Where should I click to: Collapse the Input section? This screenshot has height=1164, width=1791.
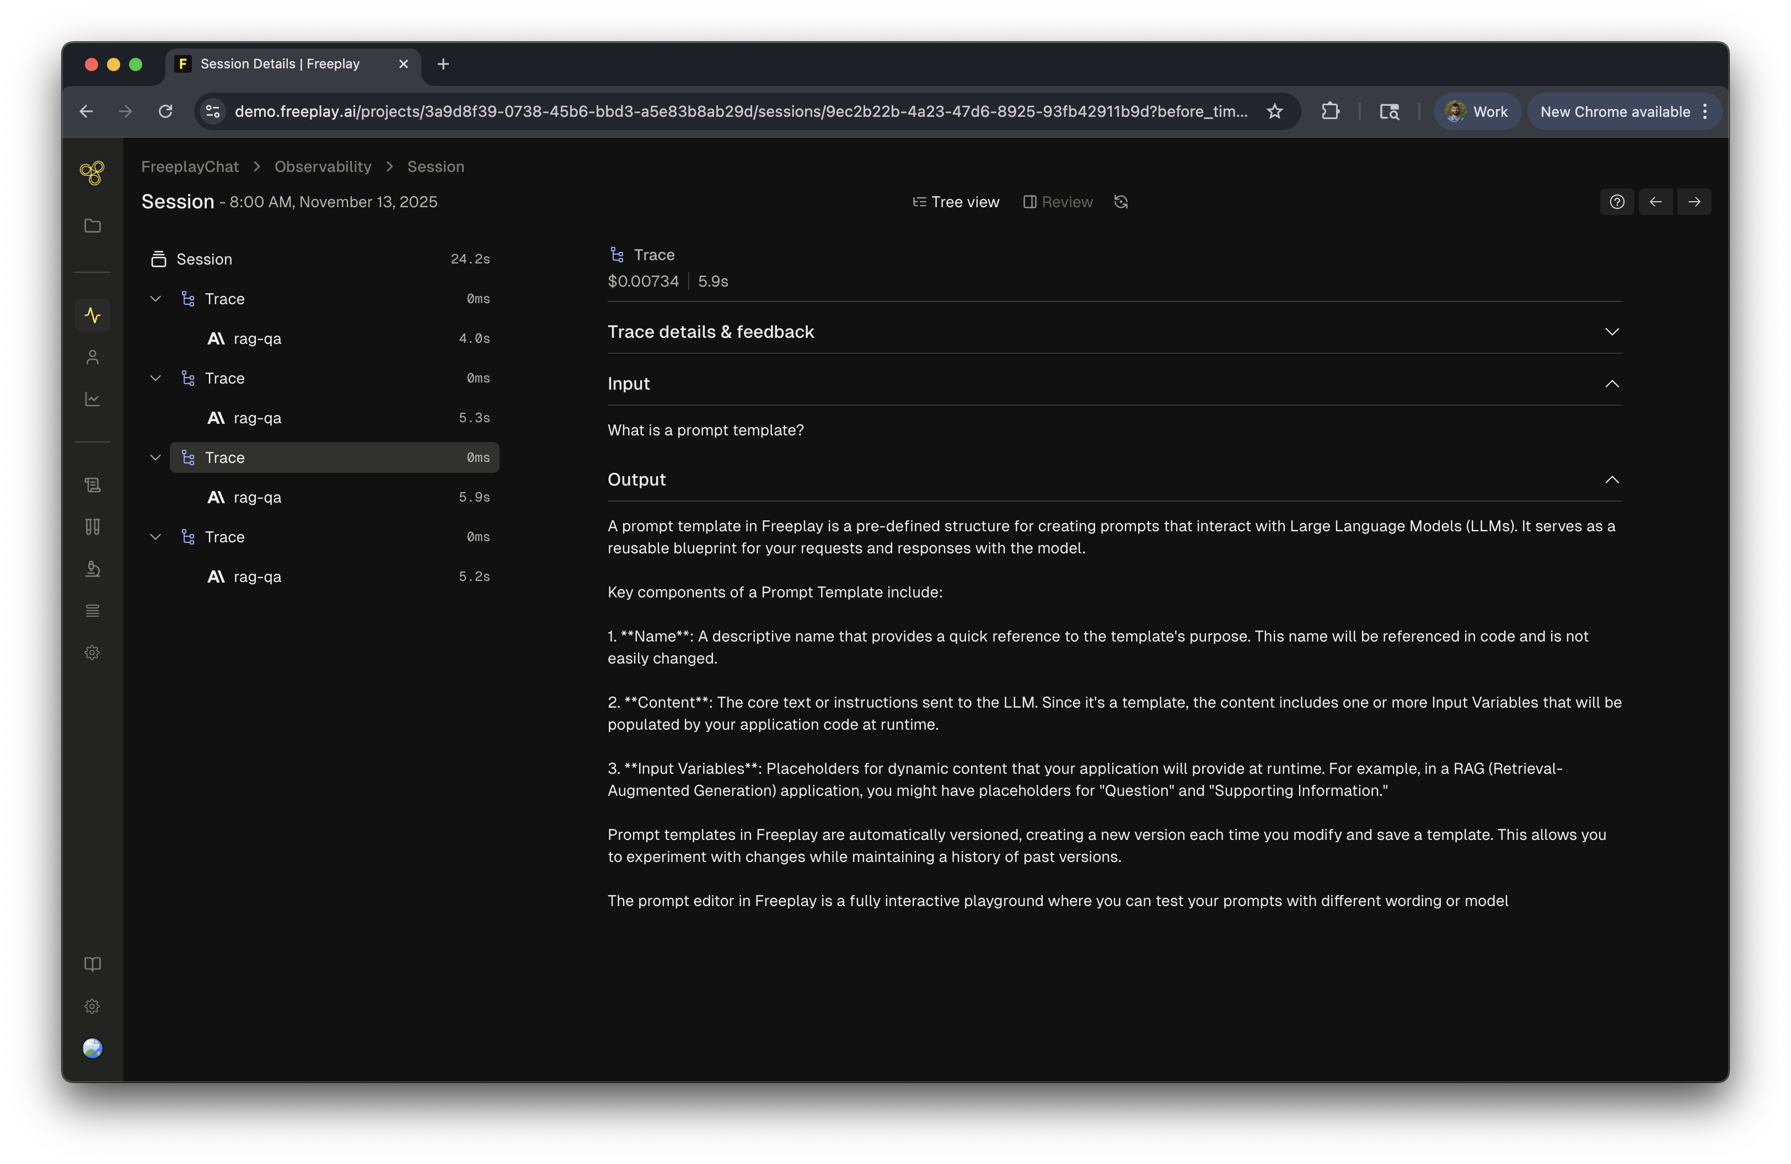click(1611, 384)
